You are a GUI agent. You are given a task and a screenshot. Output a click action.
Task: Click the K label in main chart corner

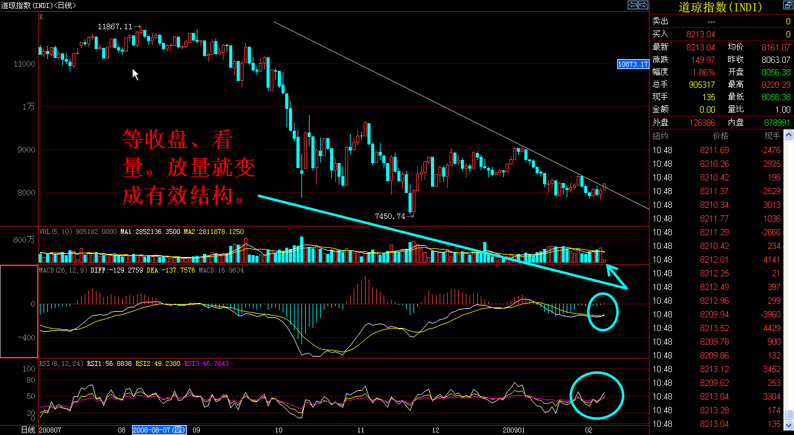[41, 17]
